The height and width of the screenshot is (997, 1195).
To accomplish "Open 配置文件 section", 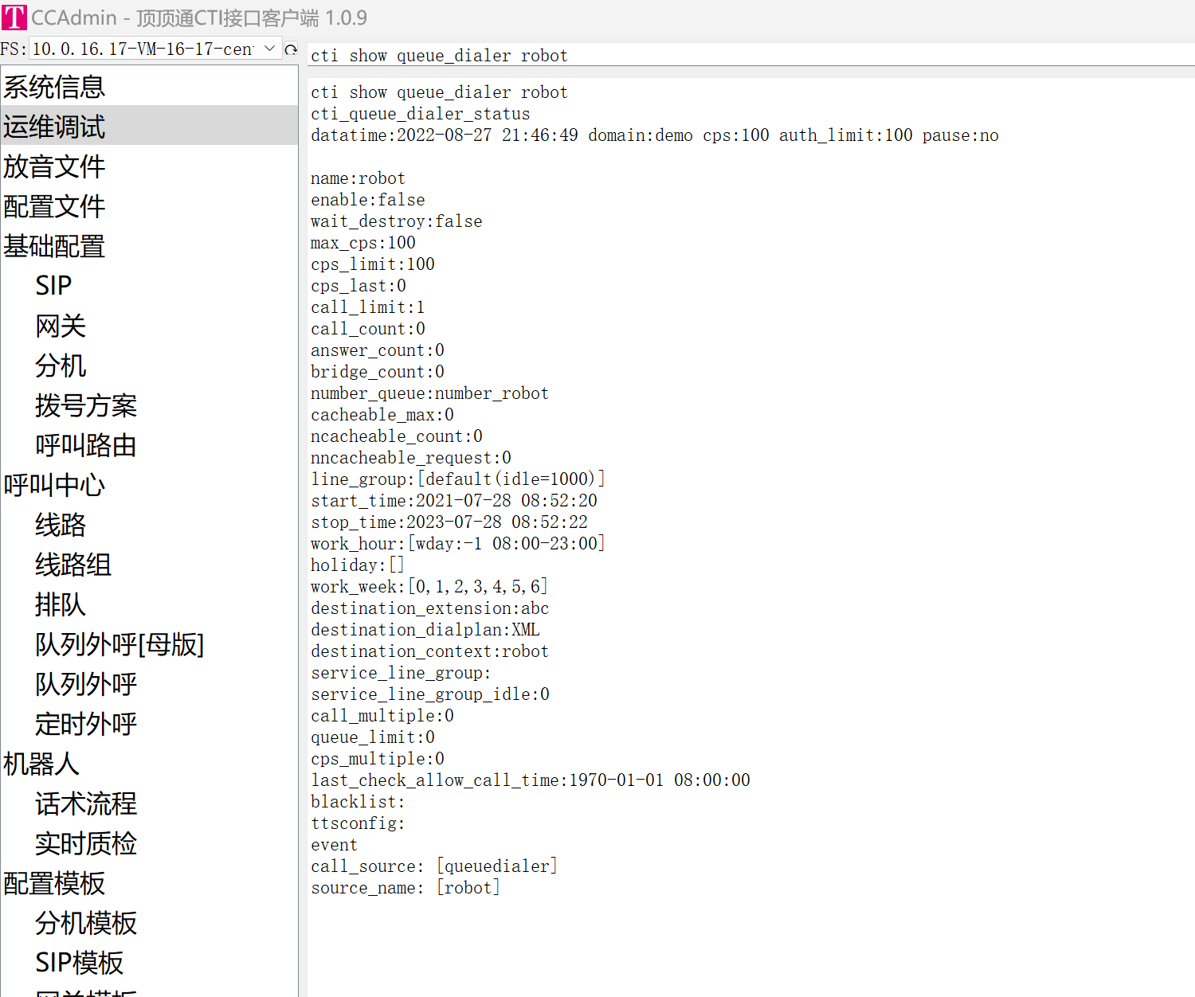I will click(x=54, y=206).
